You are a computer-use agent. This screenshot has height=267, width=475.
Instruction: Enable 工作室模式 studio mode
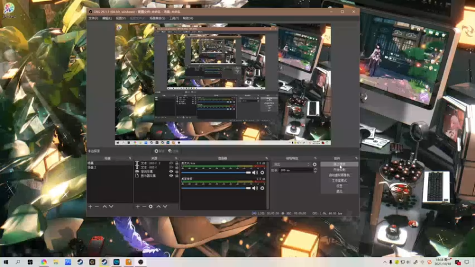click(x=339, y=181)
